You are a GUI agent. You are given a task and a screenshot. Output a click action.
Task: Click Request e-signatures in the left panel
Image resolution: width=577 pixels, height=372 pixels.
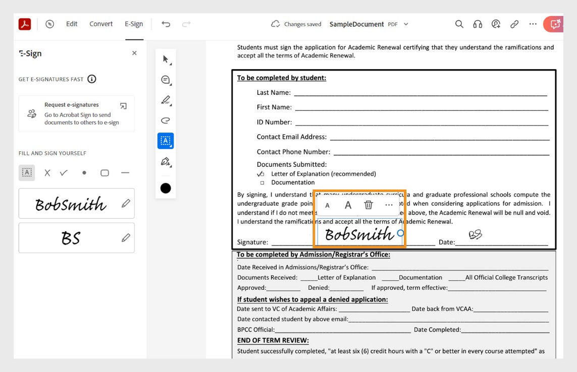[77, 113]
